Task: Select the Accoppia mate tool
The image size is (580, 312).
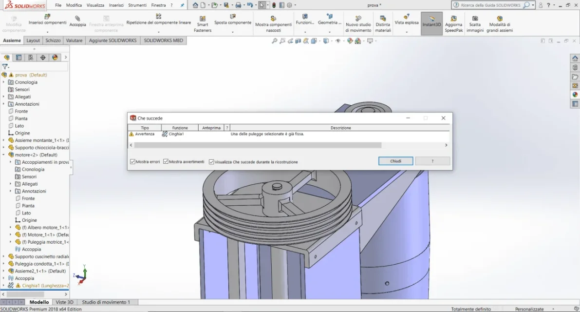Action: pyautogui.click(x=78, y=21)
